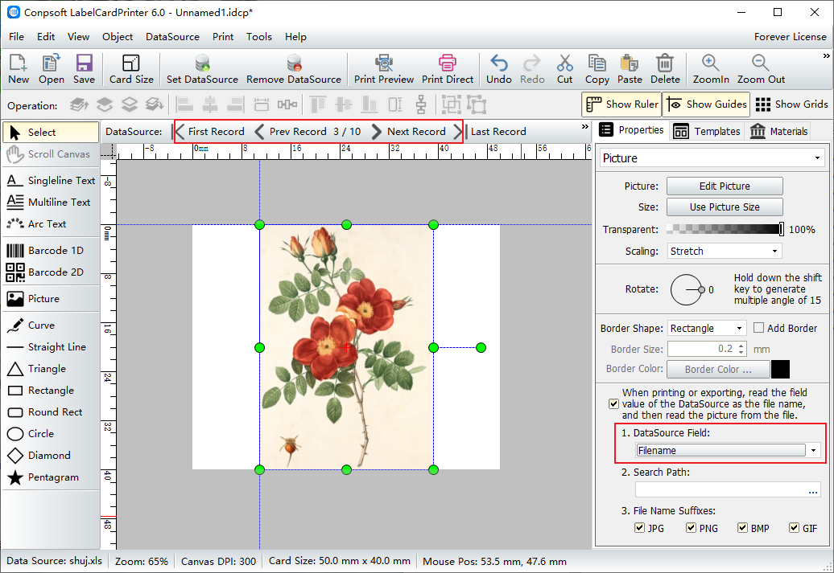Uncheck the read-picture-from-DataSource checkbox

613,404
